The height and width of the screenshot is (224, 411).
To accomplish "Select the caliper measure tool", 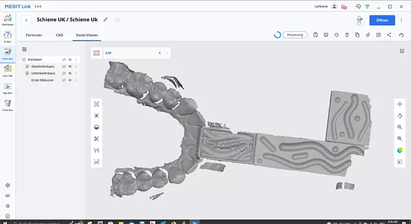I will [96, 151].
